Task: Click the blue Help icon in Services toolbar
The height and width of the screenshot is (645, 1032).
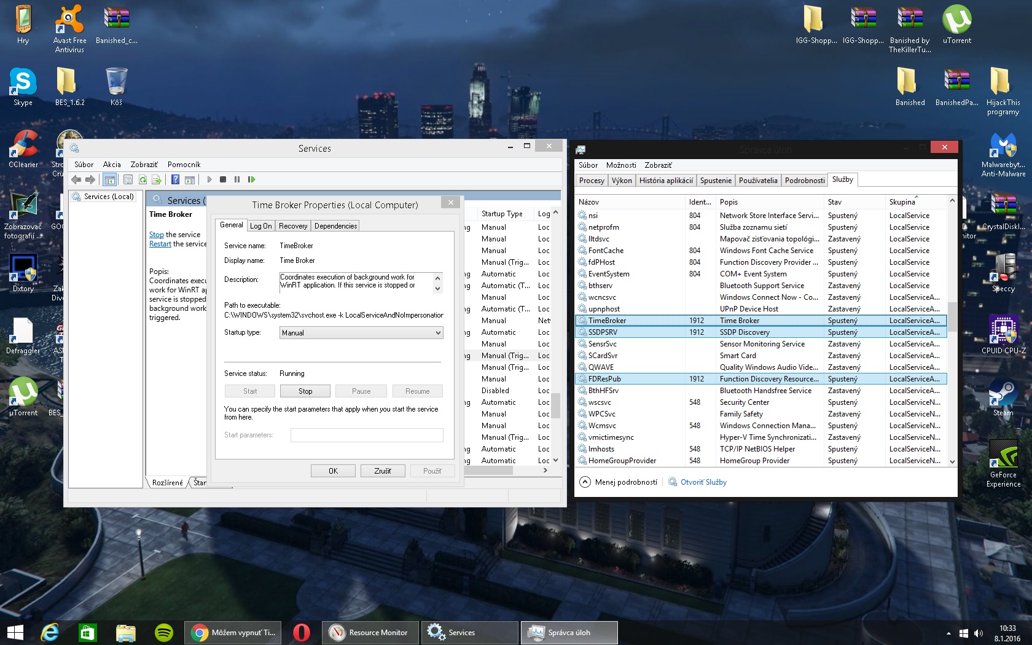Action: [x=175, y=179]
